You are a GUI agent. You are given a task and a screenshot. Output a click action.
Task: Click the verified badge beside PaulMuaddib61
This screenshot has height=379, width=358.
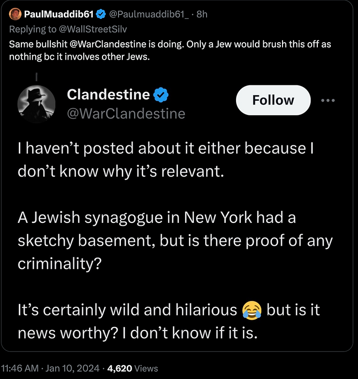pyautogui.click(x=101, y=15)
